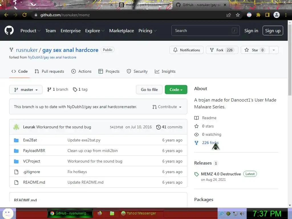Expand the Star lists dropdown arrow
Viewport: 292px width, 219px height.
point(274,50)
